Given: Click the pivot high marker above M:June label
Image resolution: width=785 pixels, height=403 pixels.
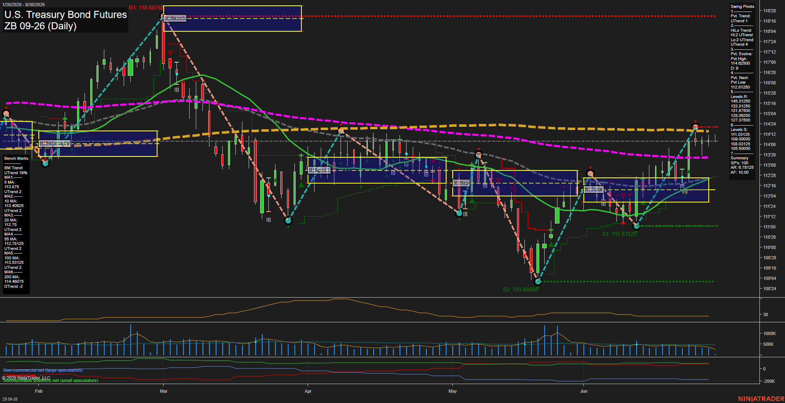Looking at the screenshot, I should coord(590,174).
